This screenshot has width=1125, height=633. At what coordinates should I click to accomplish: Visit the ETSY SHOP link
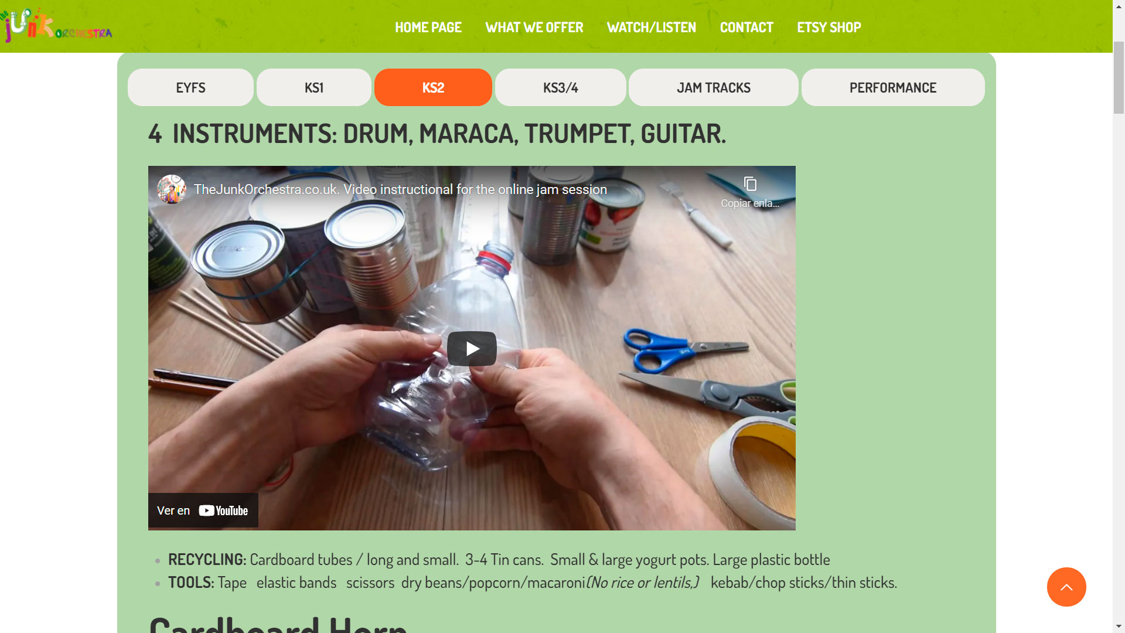point(829,28)
